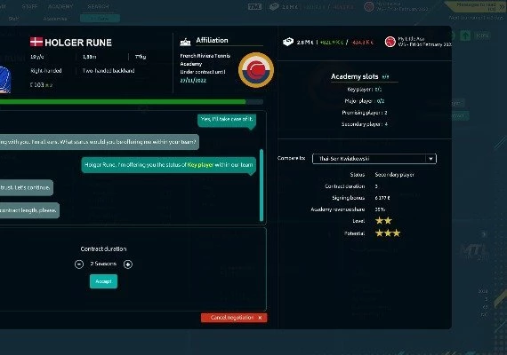Decrease contract duration with the minus button
507x355 pixels.
79,264
